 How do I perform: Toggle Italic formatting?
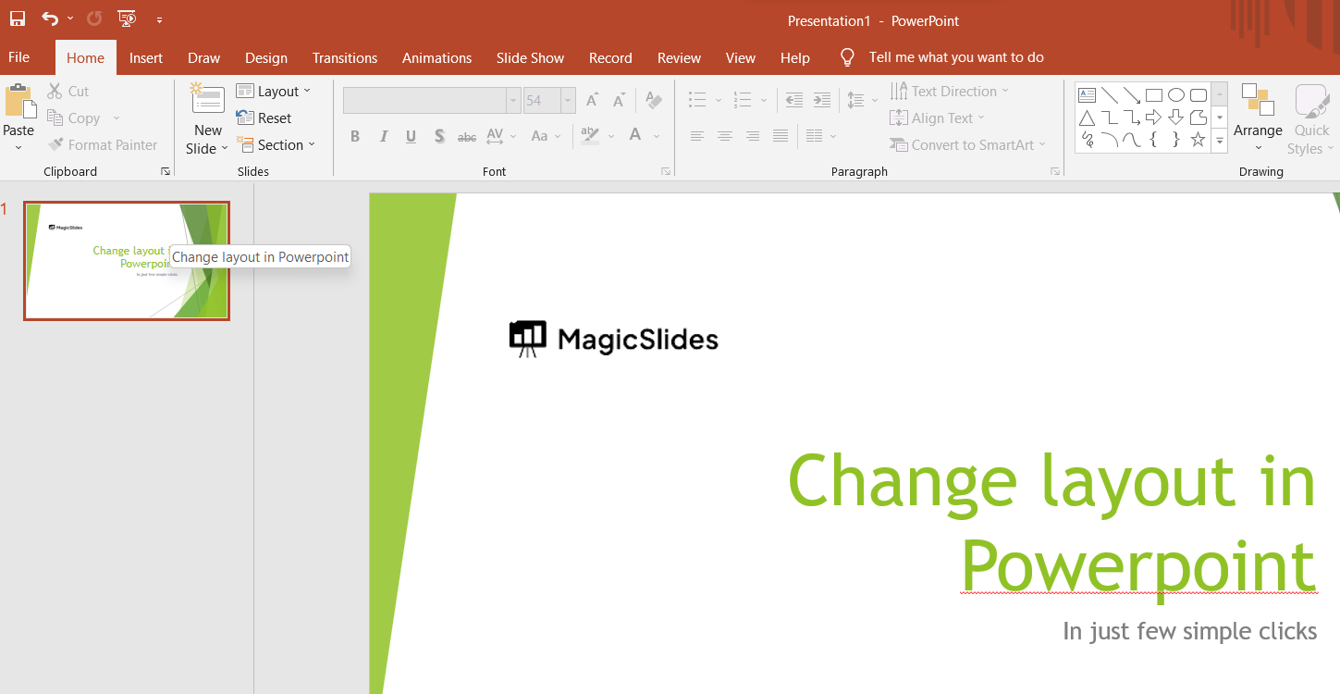pos(383,136)
